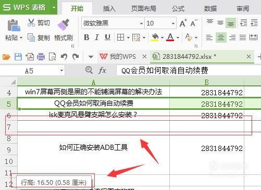Increase indent icon

pyautogui.click(x=254, y=22)
